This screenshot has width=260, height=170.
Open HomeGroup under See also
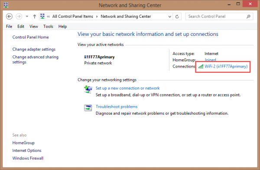[23, 143]
